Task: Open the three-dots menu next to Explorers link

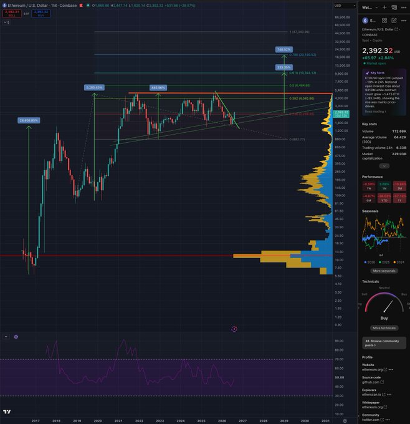Action: pos(389,395)
